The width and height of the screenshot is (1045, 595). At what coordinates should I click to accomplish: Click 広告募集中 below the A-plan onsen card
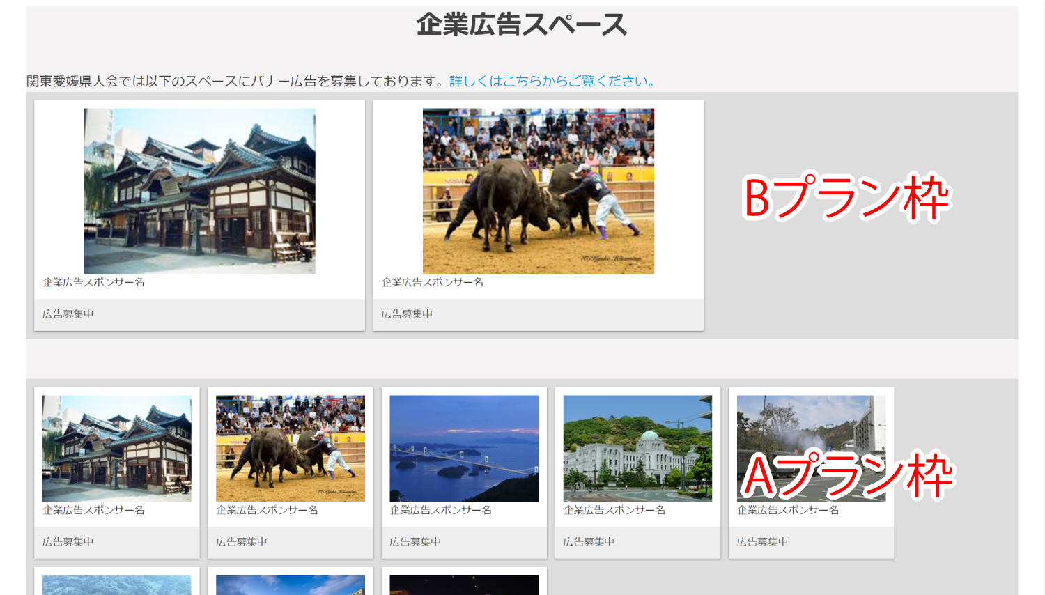click(x=68, y=542)
